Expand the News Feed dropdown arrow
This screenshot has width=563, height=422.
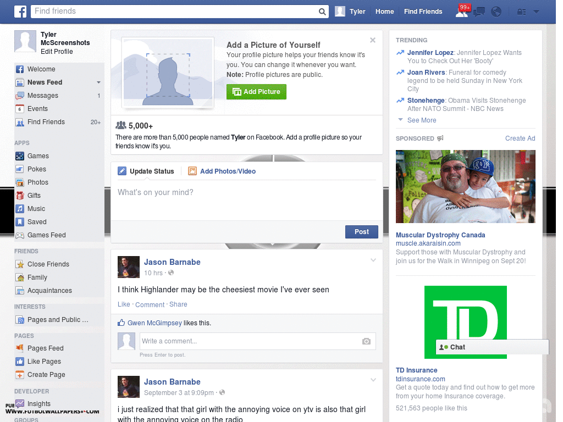(x=98, y=82)
